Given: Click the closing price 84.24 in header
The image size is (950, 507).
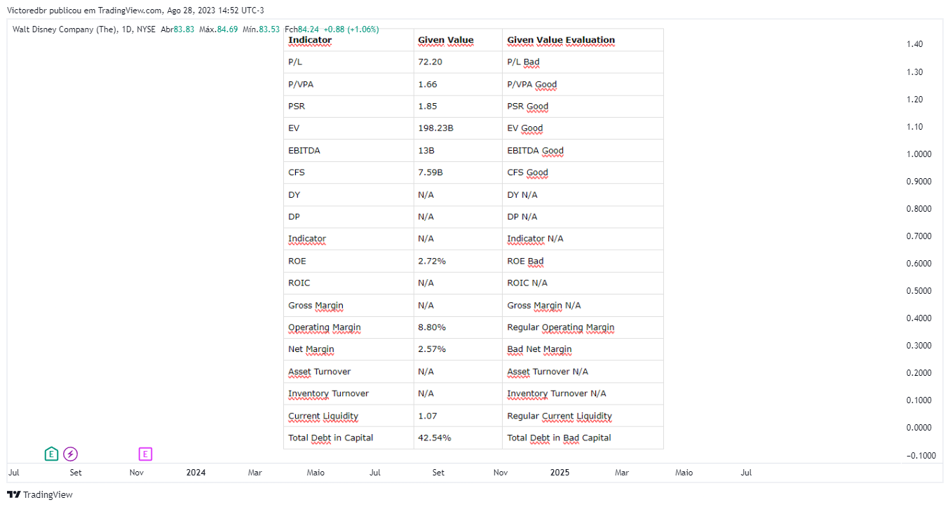Looking at the screenshot, I should pyautogui.click(x=309, y=29).
